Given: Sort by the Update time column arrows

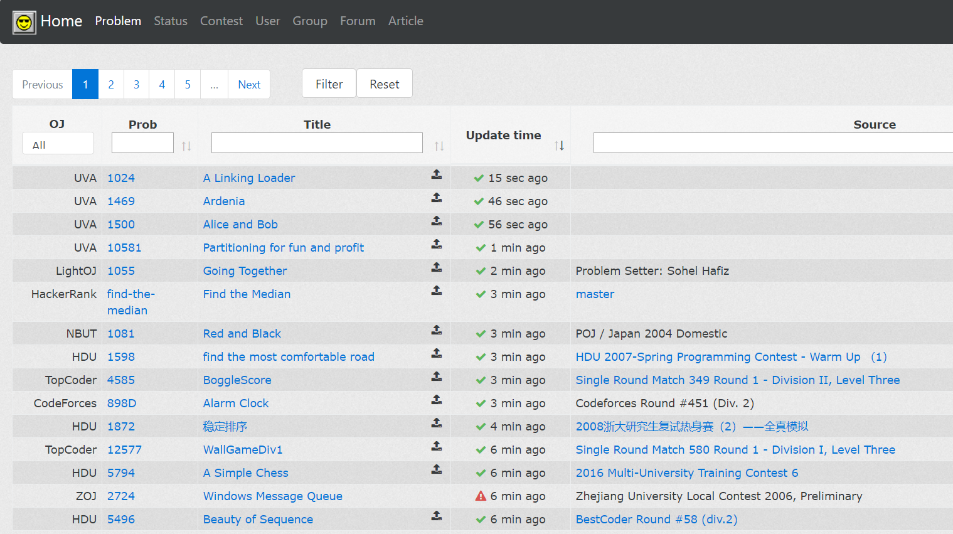Looking at the screenshot, I should (560, 146).
